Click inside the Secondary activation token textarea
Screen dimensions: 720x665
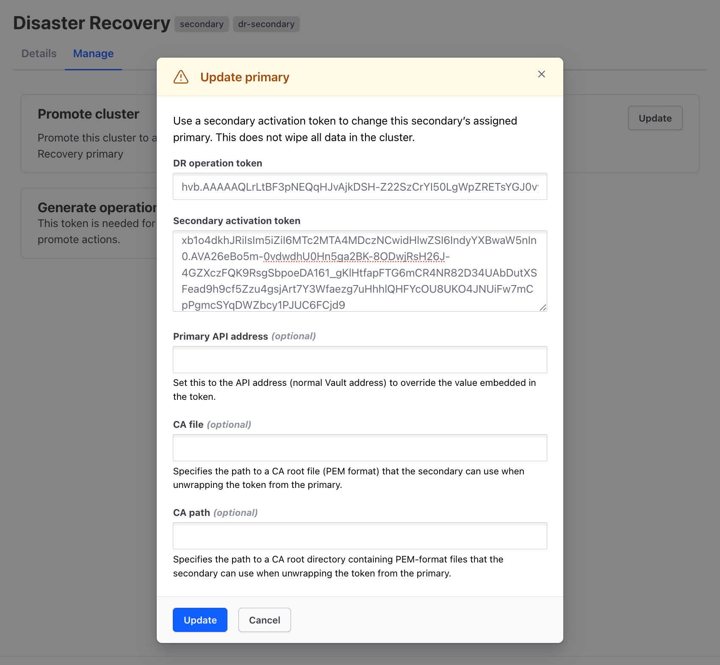360,271
